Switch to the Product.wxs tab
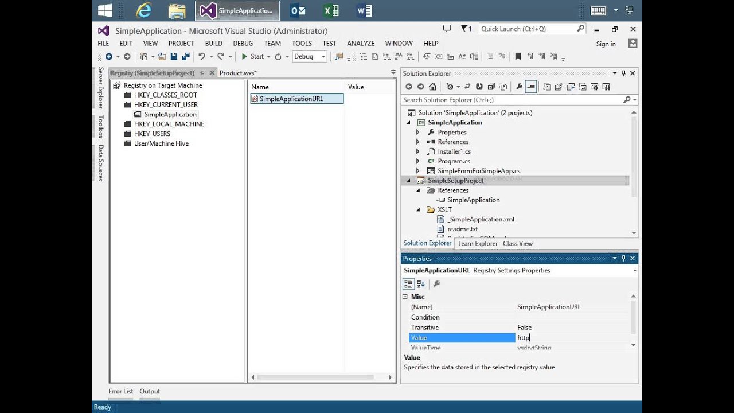Screen dimensions: 734x413 pyautogui.click(x=238, y=73)
